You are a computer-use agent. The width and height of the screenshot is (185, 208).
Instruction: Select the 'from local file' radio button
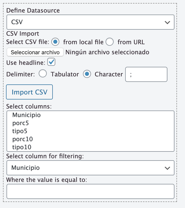(x=55, y=42)
